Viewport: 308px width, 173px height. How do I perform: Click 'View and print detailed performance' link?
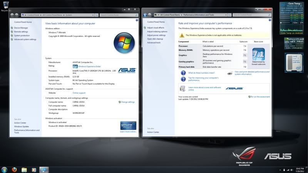tap(252, 73)
